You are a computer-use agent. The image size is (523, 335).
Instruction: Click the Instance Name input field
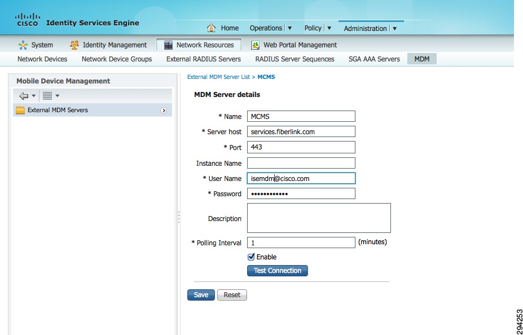[x=301, y=163]
